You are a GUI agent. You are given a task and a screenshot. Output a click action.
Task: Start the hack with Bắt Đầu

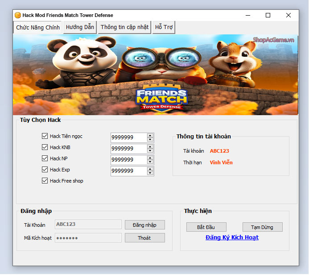point(206,227)
